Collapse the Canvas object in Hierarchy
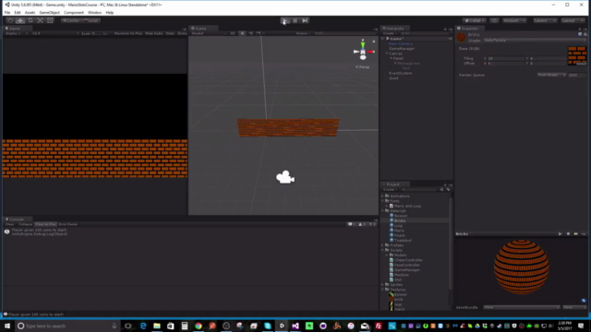This screenshot has width=591, height=332. pos(387,53)
